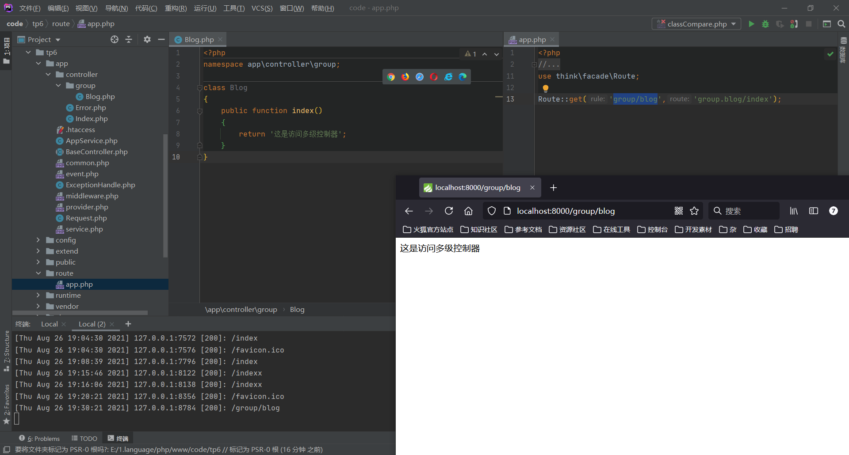Open Safari browser preview icon

[420, 77]
